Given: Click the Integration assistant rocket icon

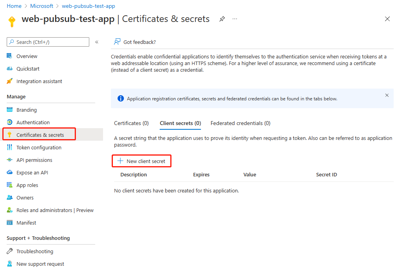Looking at the screenshot, I should (10, 81).
